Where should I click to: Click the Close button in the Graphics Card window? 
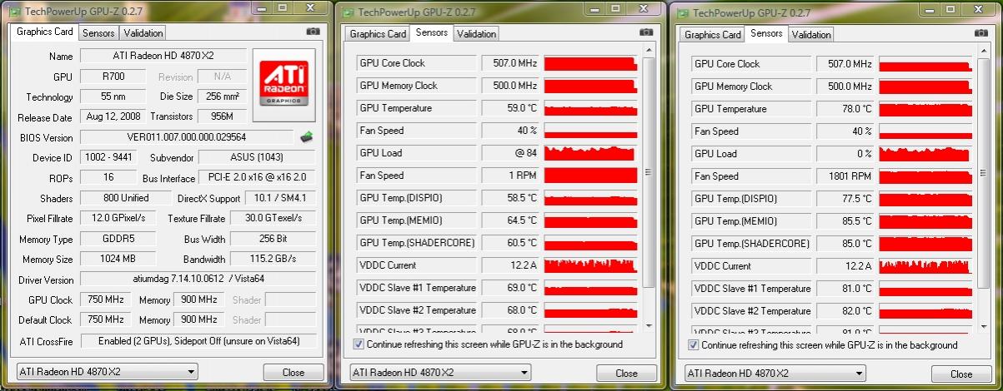pyautogui.click(x=293, y=372)
